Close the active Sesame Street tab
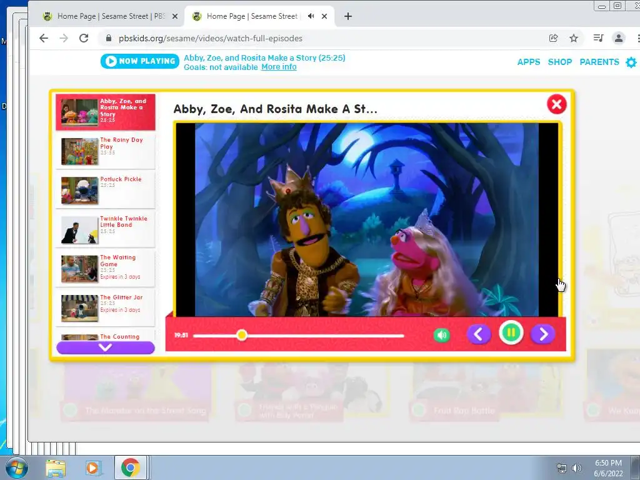Screen dimensions: 640x480 pos(324,16)
